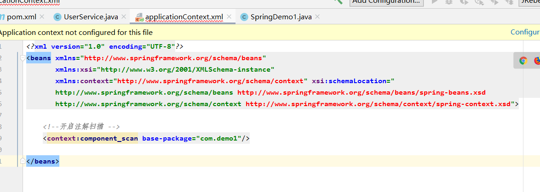The width and height of the screenshot is (540, 192).
Task: Collapse fold marker at closing beans tag
Action: [22, 161]
